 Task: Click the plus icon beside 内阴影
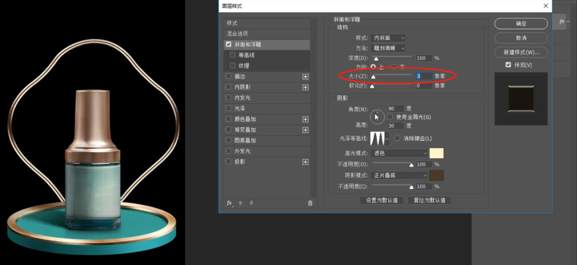(306, 87)
